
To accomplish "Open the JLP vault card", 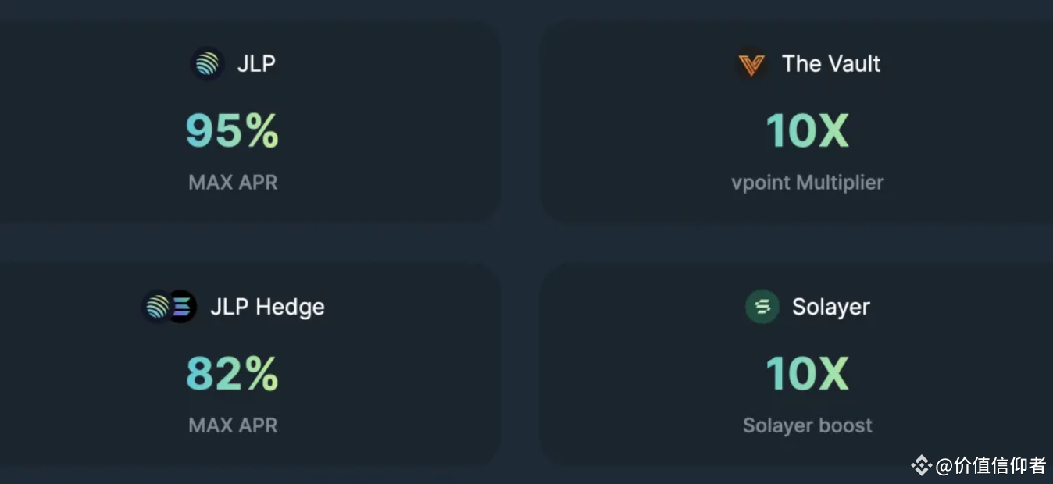I will tap(248, 121).
